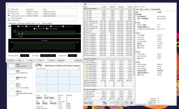This screenshot has width=179, height=109.
Task: Click the battery icon in the power section
Action: pos(138,71)
